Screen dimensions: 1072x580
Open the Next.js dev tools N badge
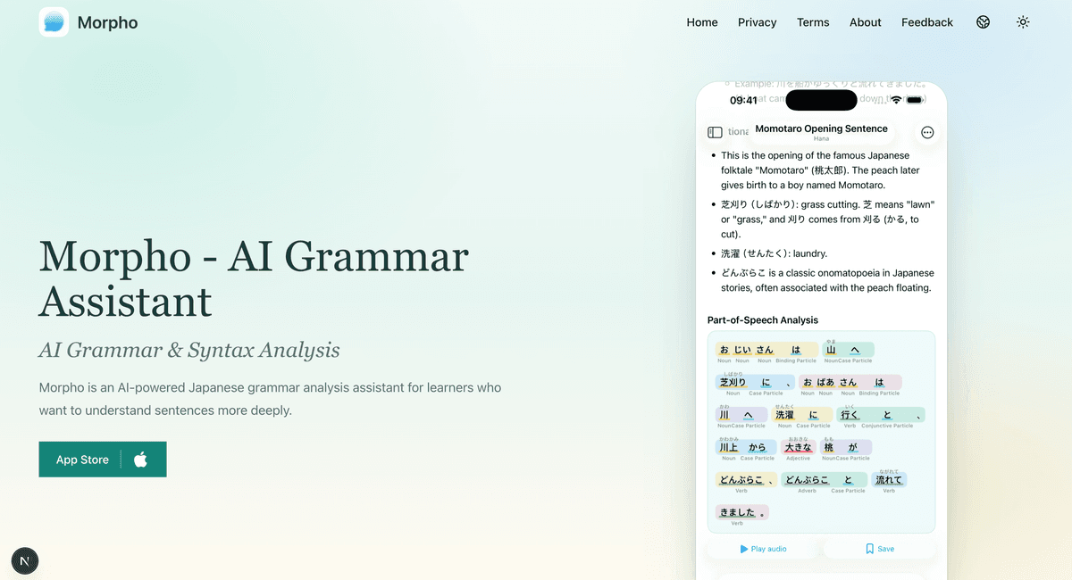pos(25,561)
